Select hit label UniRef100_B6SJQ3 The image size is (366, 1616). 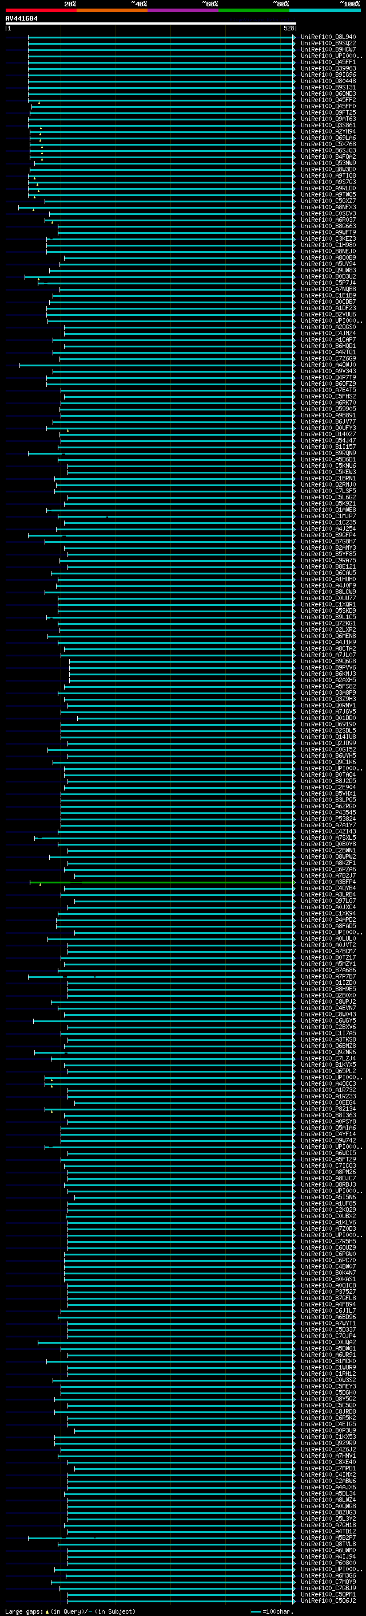pyautogui.click(x=328, y=151)
